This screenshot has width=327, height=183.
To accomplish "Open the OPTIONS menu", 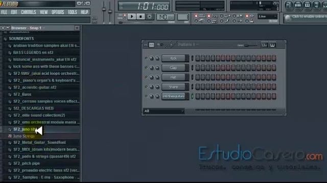I will [58, 12].
